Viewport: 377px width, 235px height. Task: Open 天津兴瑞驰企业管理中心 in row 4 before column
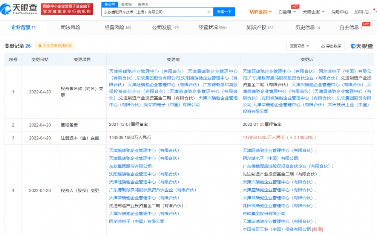pos(144,214)
